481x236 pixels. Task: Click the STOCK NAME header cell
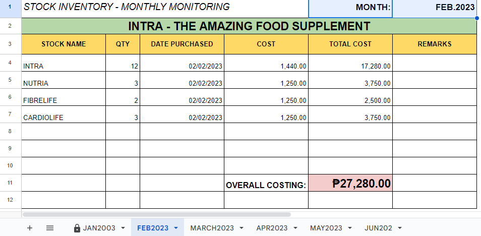pyautogui.click(x=64, y=44)
